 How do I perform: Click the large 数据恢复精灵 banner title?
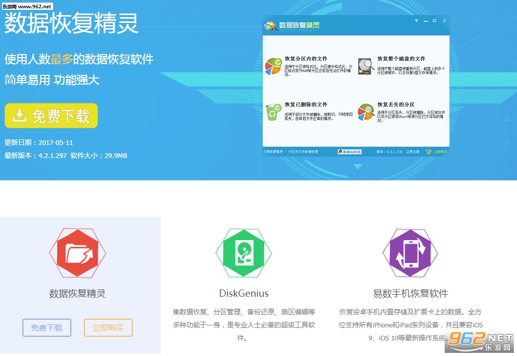point(71,23)
